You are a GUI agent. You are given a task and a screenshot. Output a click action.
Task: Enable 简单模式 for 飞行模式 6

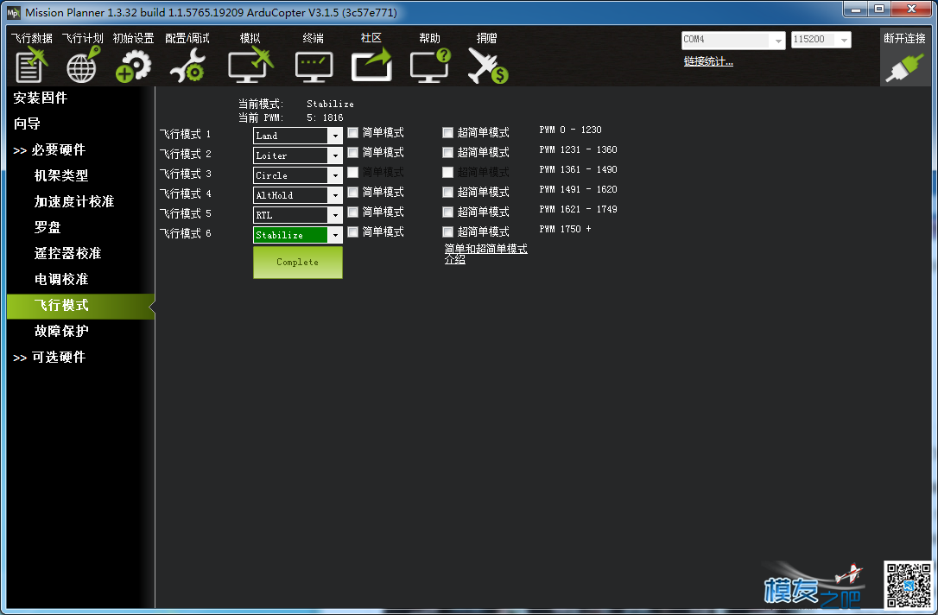coord(353,231)
